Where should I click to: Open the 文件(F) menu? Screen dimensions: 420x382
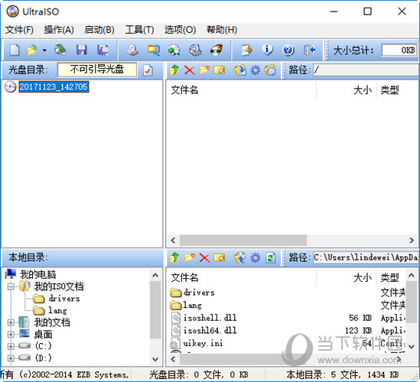[19, 30]
